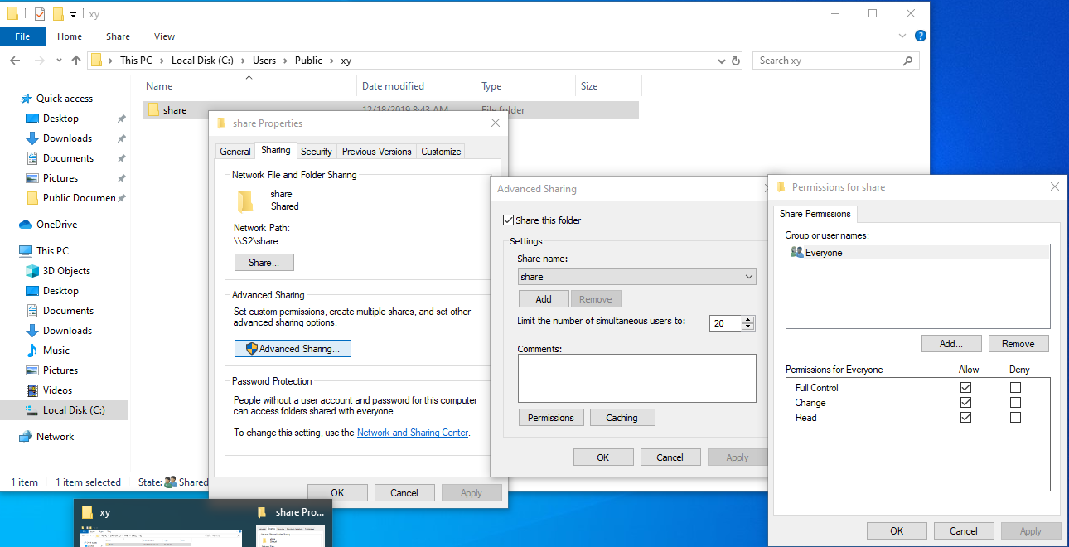
Task: Click the Back arrow in Explorer
Action: (15, 61)
